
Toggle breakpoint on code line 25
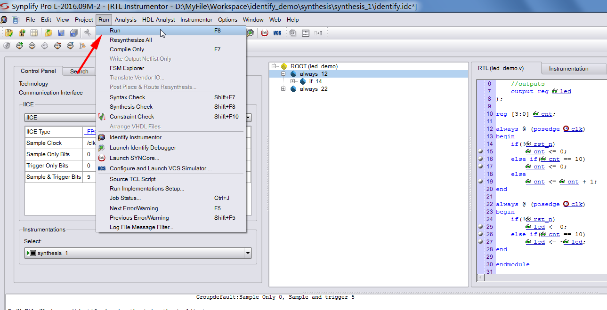480,227
